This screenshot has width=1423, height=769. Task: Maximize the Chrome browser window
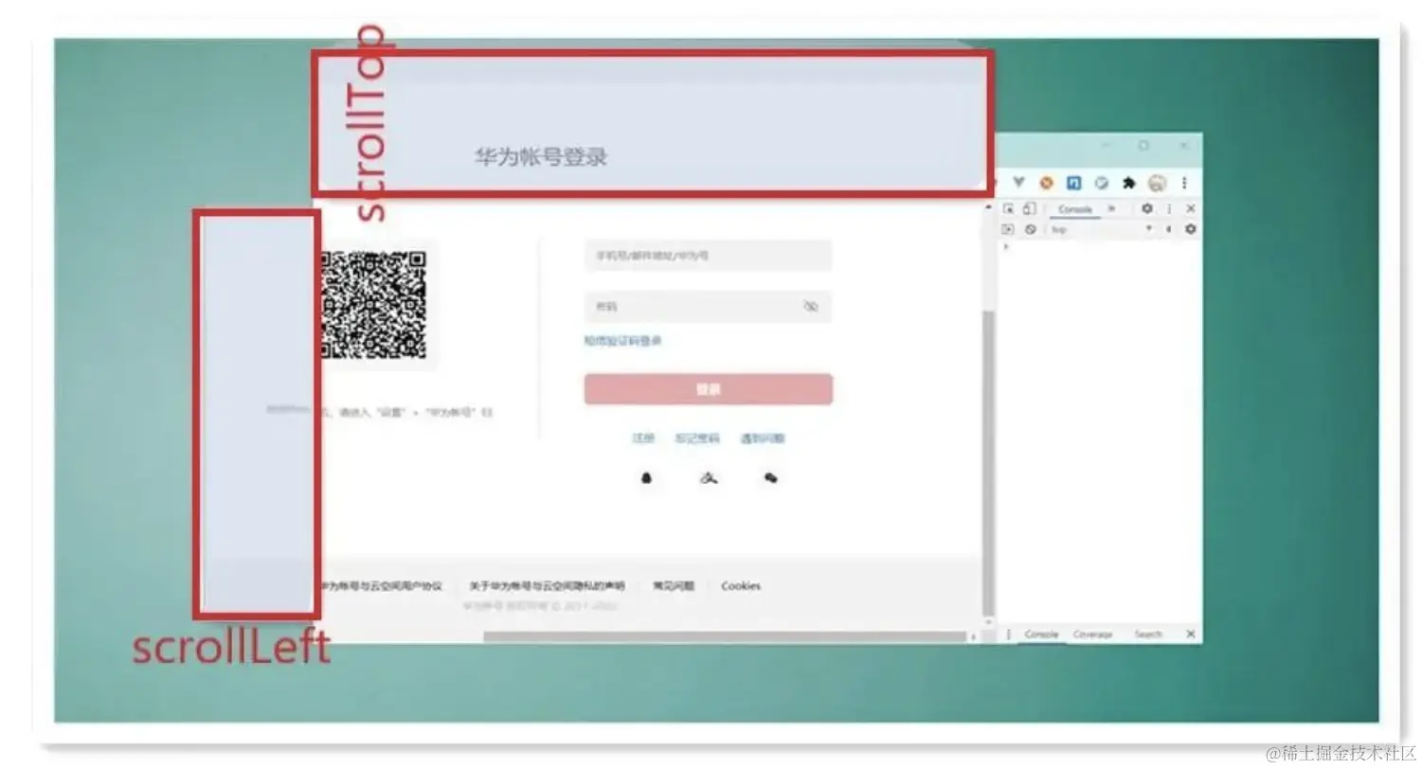pos(1144,146)
